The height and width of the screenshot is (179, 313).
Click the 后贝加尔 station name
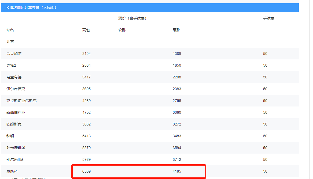pyautogui.click(x=14, y=54)
